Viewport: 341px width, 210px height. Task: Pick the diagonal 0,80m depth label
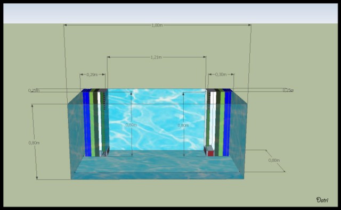click(x=274, y=160)
